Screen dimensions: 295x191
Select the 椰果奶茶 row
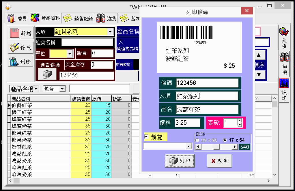click(69, 140)
